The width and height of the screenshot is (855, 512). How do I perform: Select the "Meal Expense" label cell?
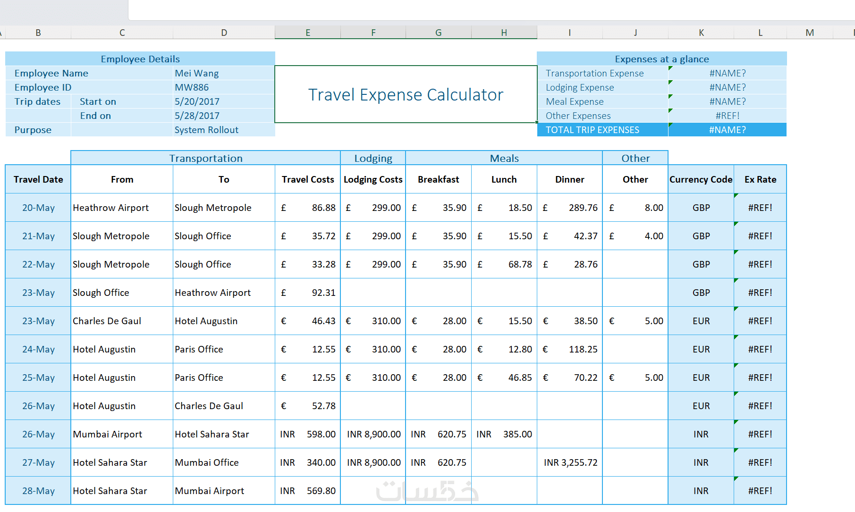603,101
